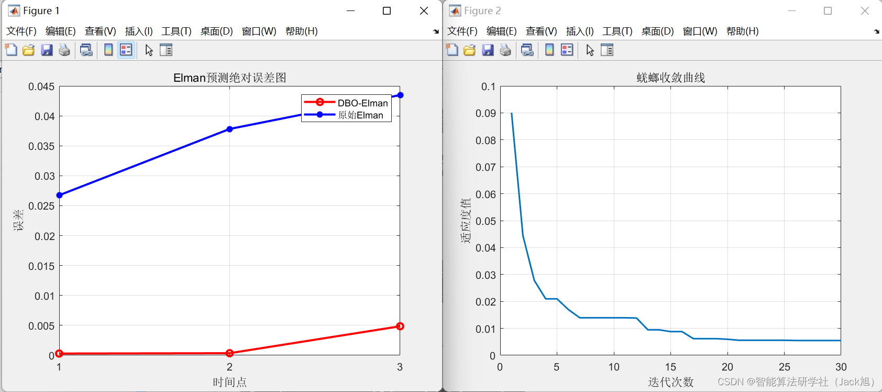882x392 pixels.
Task: Click plot title 蜣螂收敛曲线
Action: [x=671, y=78]
